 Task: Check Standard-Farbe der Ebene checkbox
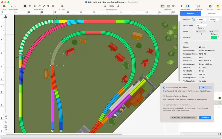click(164, 96)
